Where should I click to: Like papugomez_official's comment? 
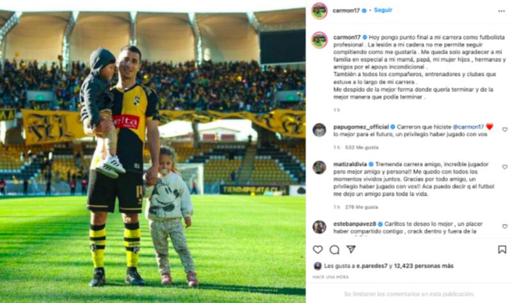coord(504,130)
